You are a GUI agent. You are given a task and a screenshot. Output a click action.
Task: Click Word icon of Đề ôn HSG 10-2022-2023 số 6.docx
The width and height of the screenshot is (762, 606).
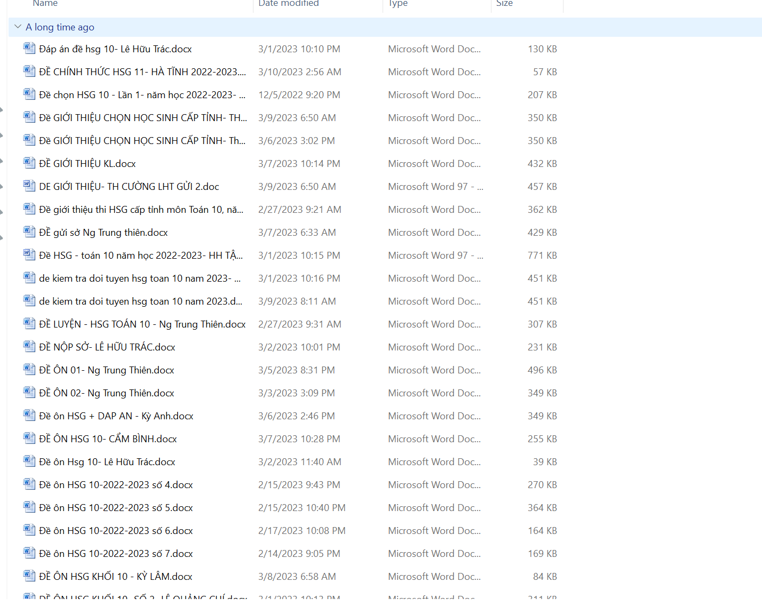(x=29, y=530)
